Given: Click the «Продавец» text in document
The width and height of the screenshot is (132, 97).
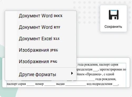Looking at the screenshot, I should [x=93, y=74].
